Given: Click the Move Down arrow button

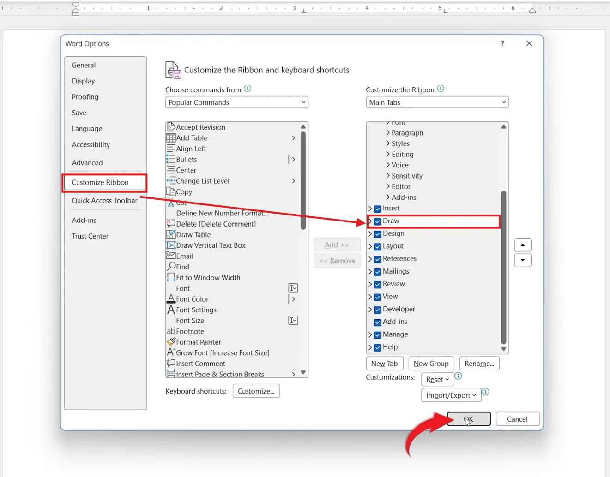Looking at the screenshot, I should pos(523,260).
